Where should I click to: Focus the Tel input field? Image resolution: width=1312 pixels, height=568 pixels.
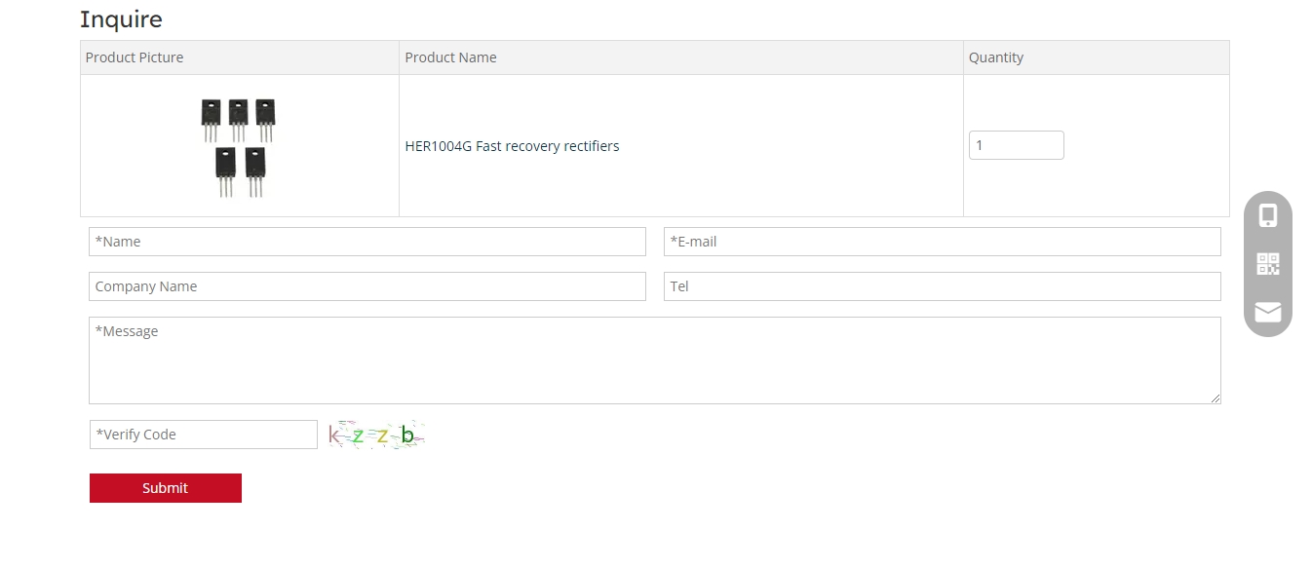click(942, 286)
